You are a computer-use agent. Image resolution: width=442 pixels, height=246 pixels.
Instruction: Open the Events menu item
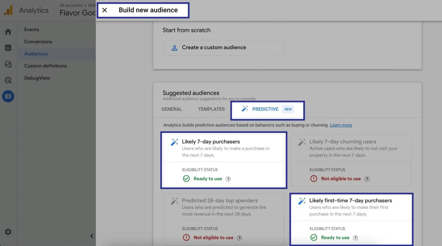(x=32, y=30)
